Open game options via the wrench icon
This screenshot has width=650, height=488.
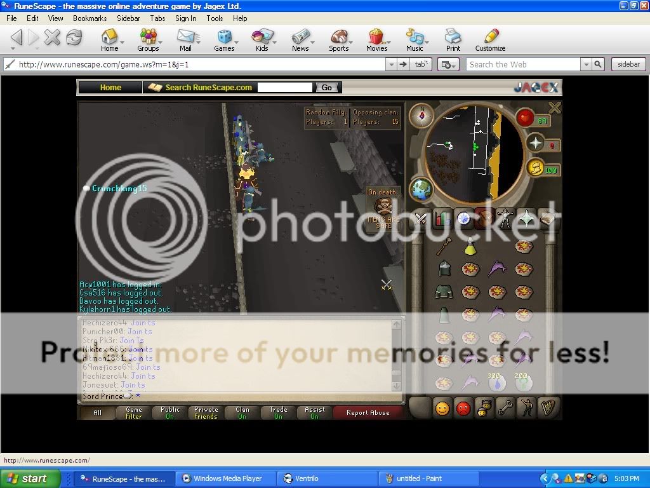click(x=505, y=408)
